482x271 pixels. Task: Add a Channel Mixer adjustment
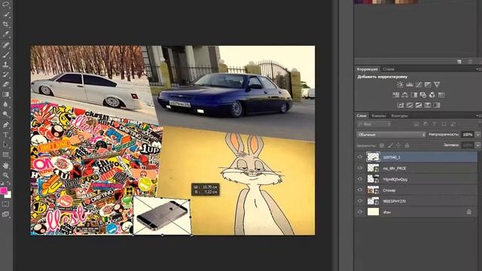[x=432, y=95]
